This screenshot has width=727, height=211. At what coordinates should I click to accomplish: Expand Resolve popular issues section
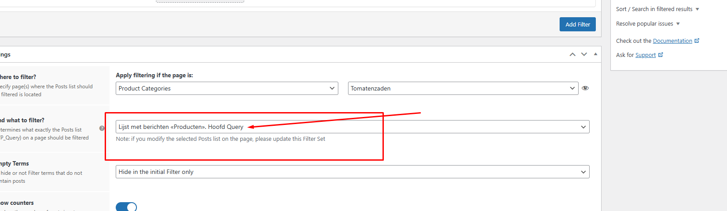[648, 24]
